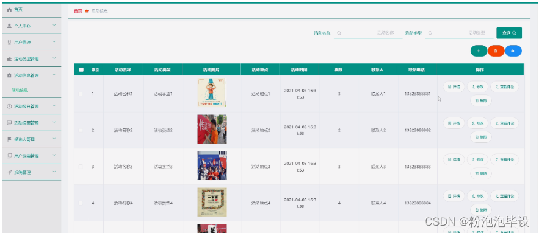
Task: Click the 活动时间 column header
Action: pos(299,69)
